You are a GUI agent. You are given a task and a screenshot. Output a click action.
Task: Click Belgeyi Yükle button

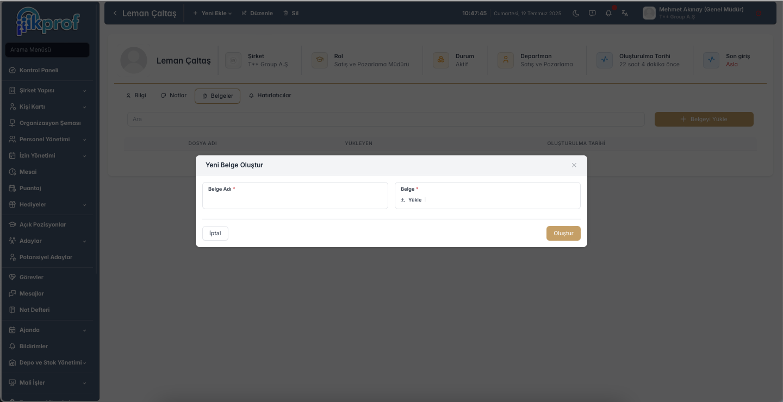(704, 119)
